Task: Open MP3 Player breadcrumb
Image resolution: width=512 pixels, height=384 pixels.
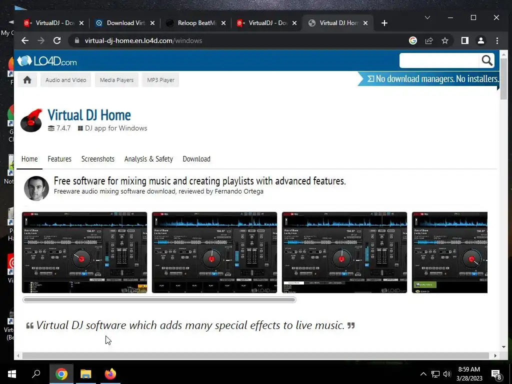Action: (160, 80)
